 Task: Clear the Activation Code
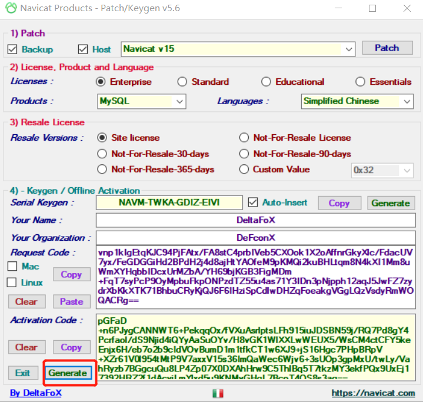click(x=26, y=347)
